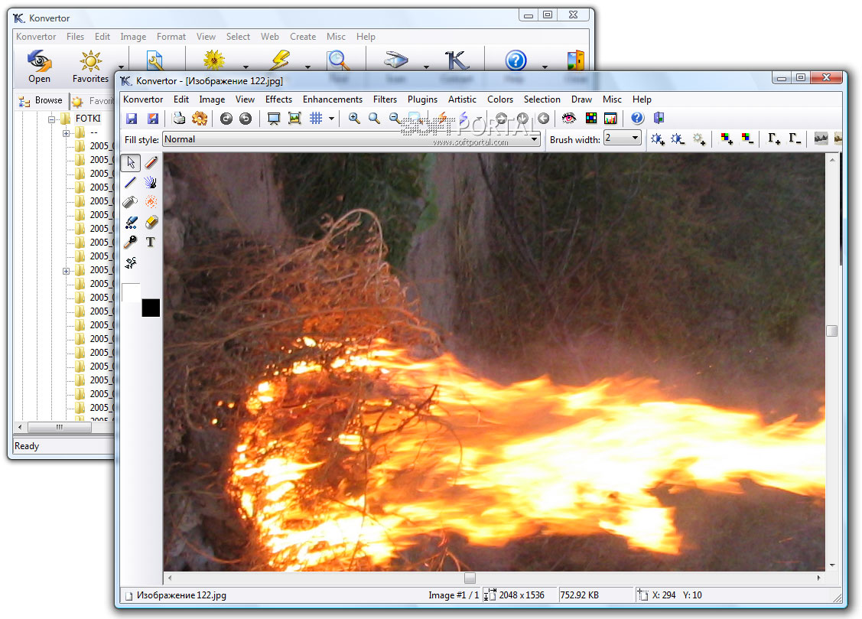The height and width of the screenshot is (619, 862).
Task: Click the Open button in Konvertor
Action: point(40,67)
